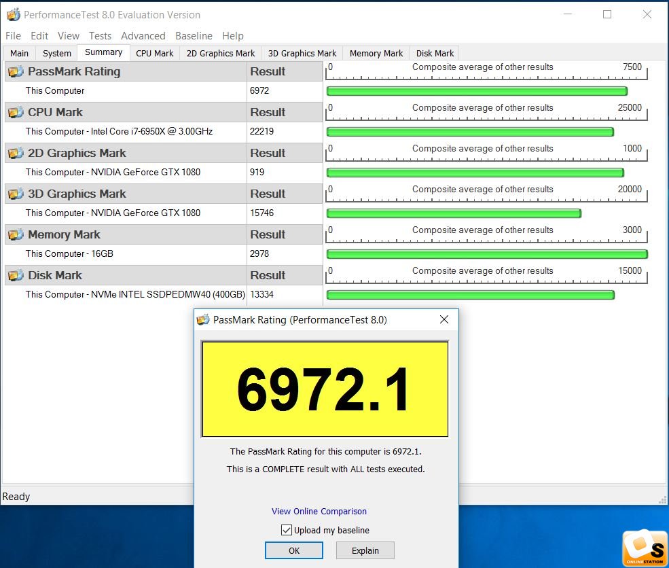669x568 pixels.
Task: Select the 3D Graphics Mark header row
Action: coord(164,194)
